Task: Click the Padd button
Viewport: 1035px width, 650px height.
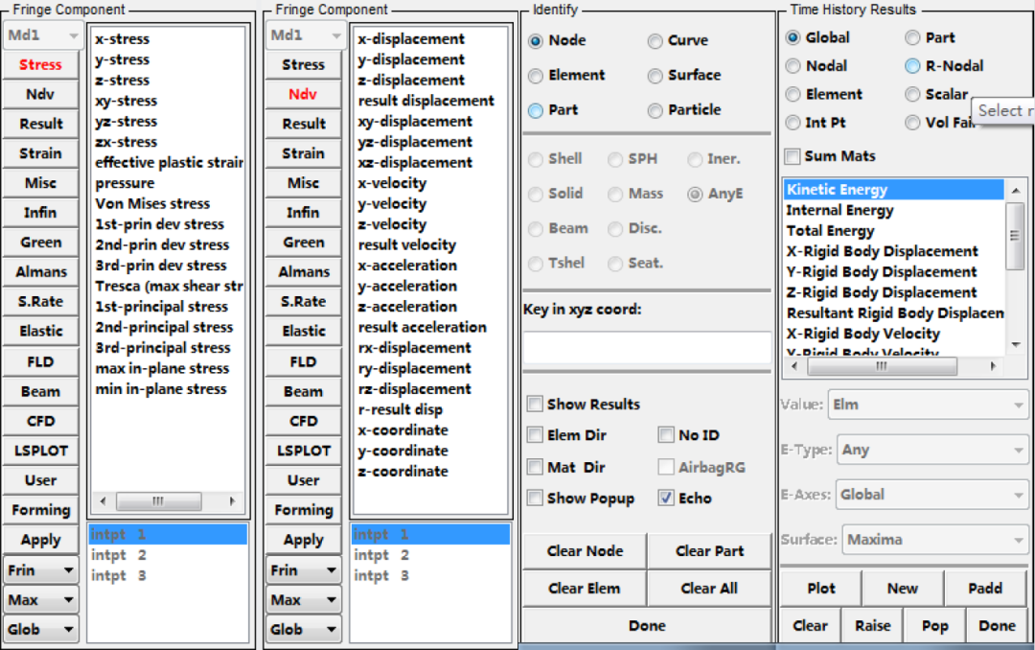Action: pos(986,588)
